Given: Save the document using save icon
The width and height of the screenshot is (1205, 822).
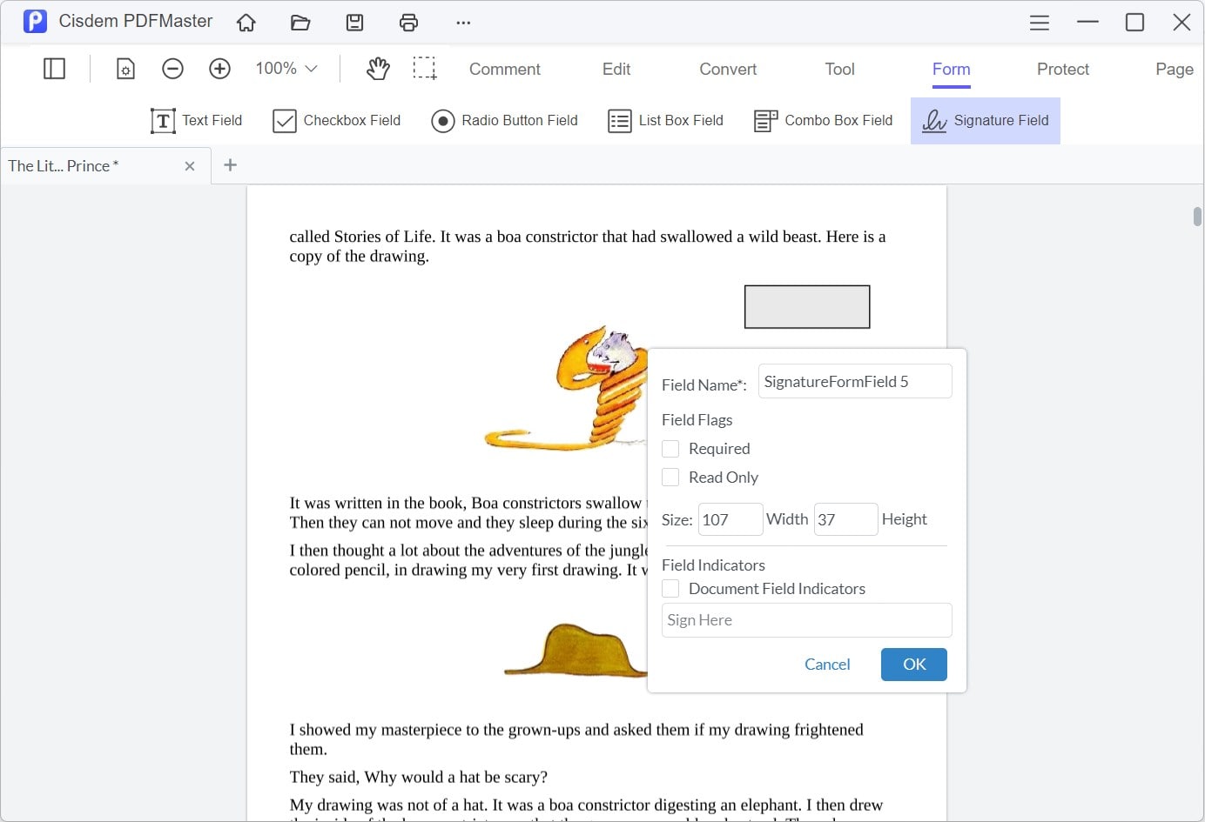Looking at the screenshot, I should [354, 23].
